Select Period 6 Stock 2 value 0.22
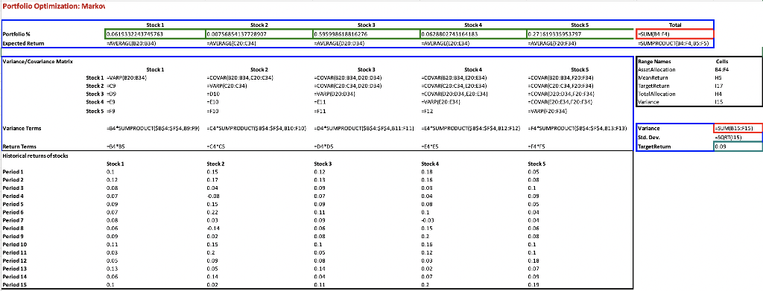The image size is (763, 291). click(x=212, y=212)
